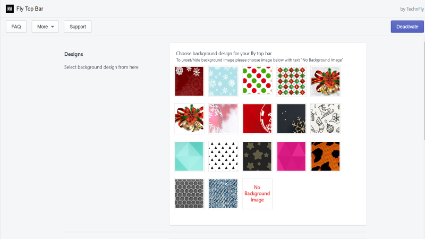
Task: Open the More dropdown menu
Action: (45, 27)
